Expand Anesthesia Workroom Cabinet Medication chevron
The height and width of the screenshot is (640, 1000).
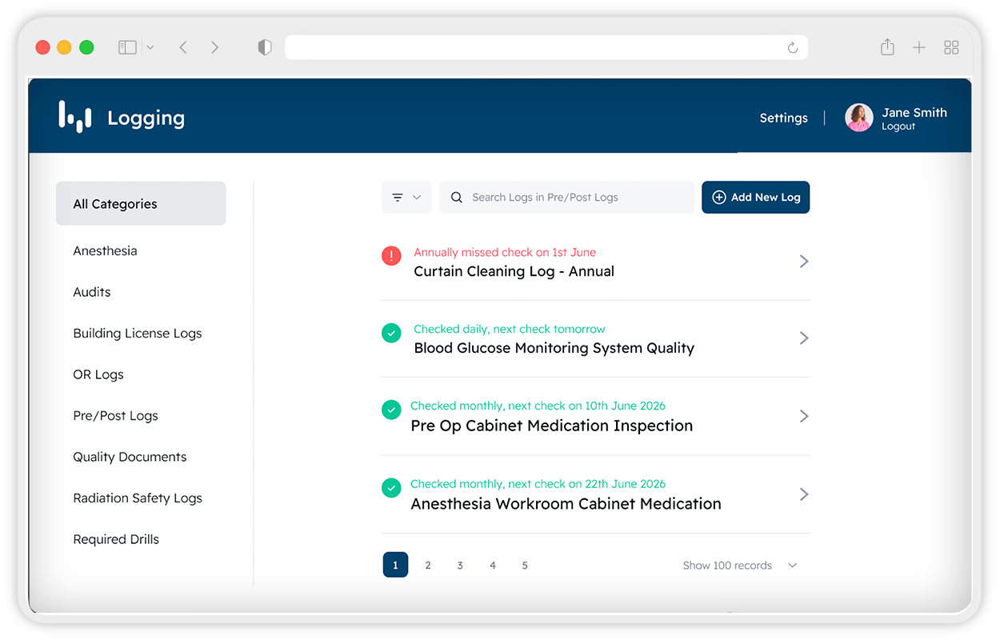pos(804,494)
